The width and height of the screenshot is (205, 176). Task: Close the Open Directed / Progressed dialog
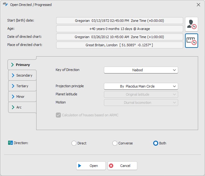click(x=198, y=5)
